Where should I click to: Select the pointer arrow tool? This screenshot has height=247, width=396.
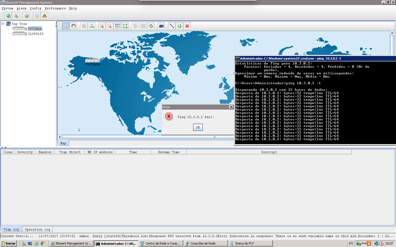65,26
